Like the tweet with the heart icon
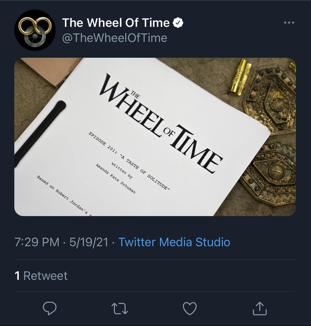Viewport: 311px width, 326px height. pos(190,308)
